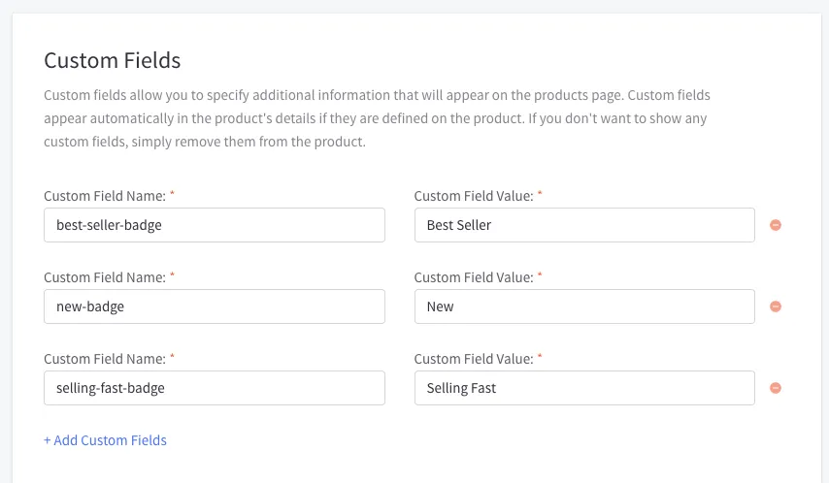829x483 pixels.
Task: Click the + Add Custom Fields link
Action: (x=105, y=440)
